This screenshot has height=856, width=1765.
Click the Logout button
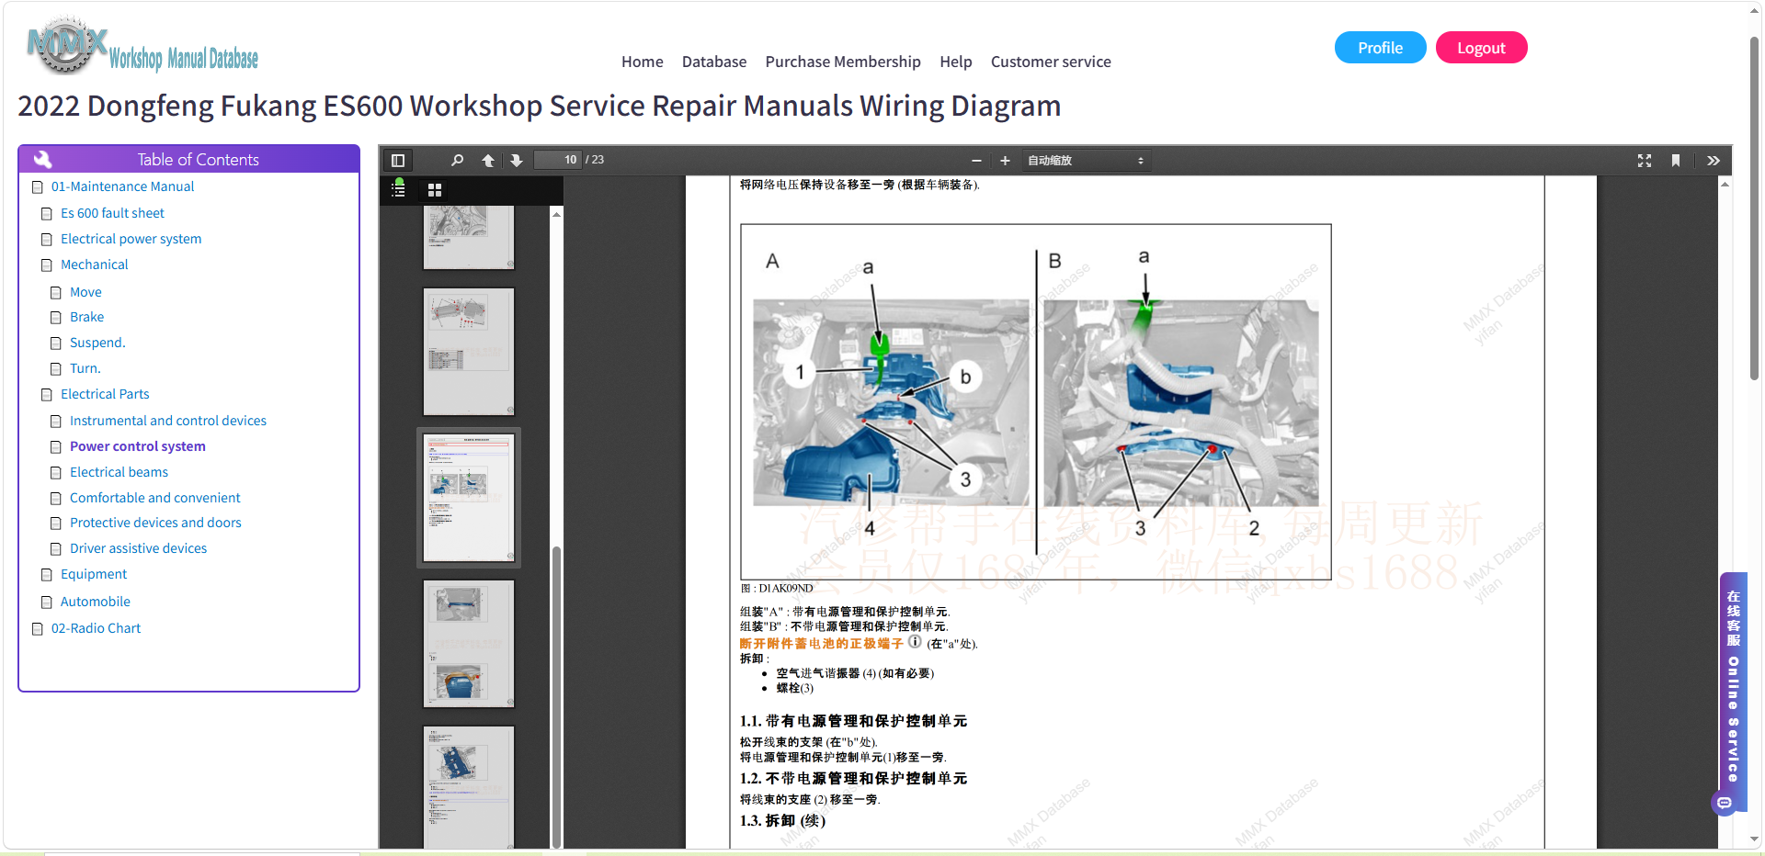click(1481, 48)
